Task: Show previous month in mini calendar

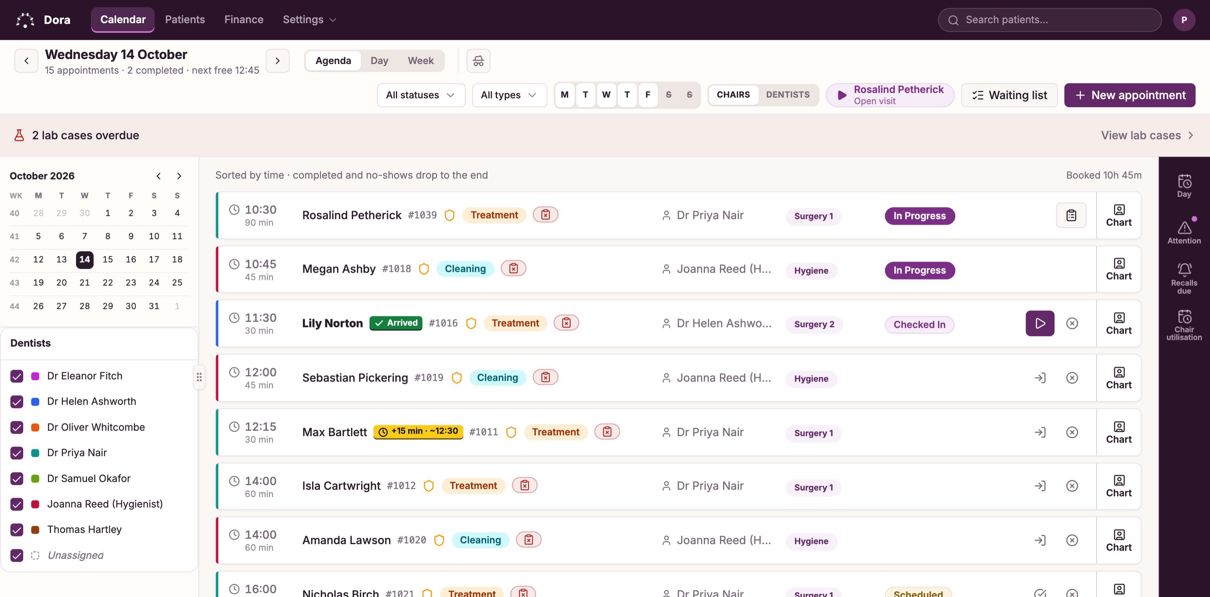Action: [x=159, y=176]
